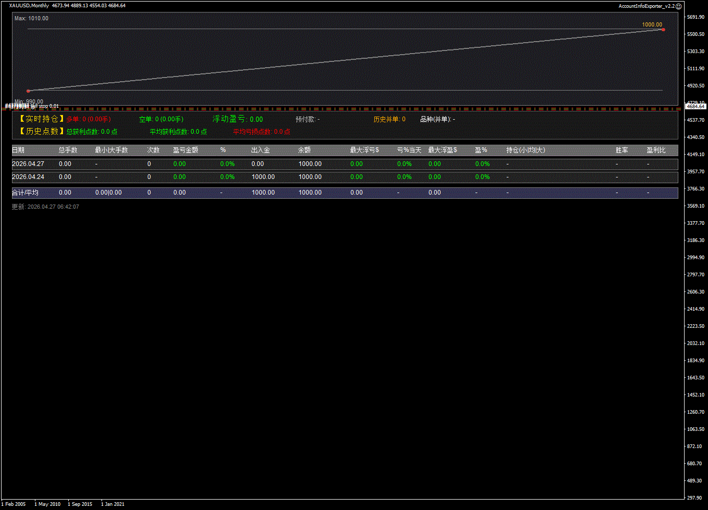Click the 更新 timestamp text
Screen dimensions: 708x510
coord(45,207)
